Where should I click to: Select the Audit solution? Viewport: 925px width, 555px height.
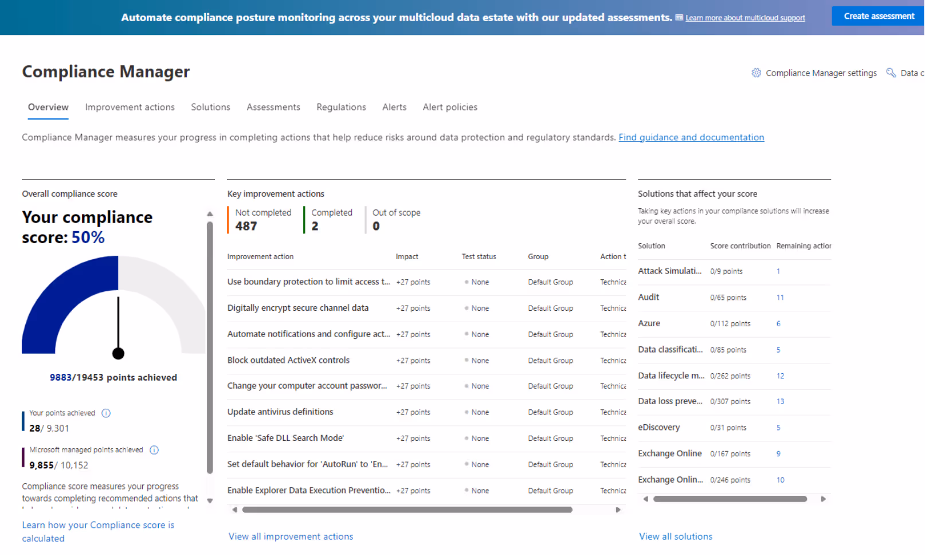(648, 297)
